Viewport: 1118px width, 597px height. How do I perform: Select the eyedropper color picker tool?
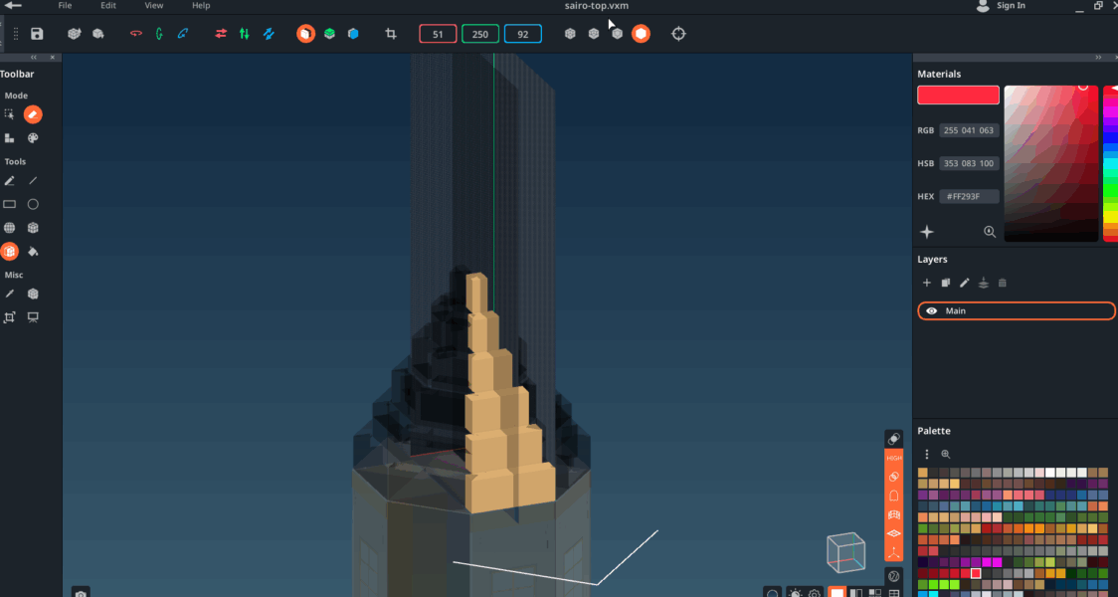coord(9,294)
